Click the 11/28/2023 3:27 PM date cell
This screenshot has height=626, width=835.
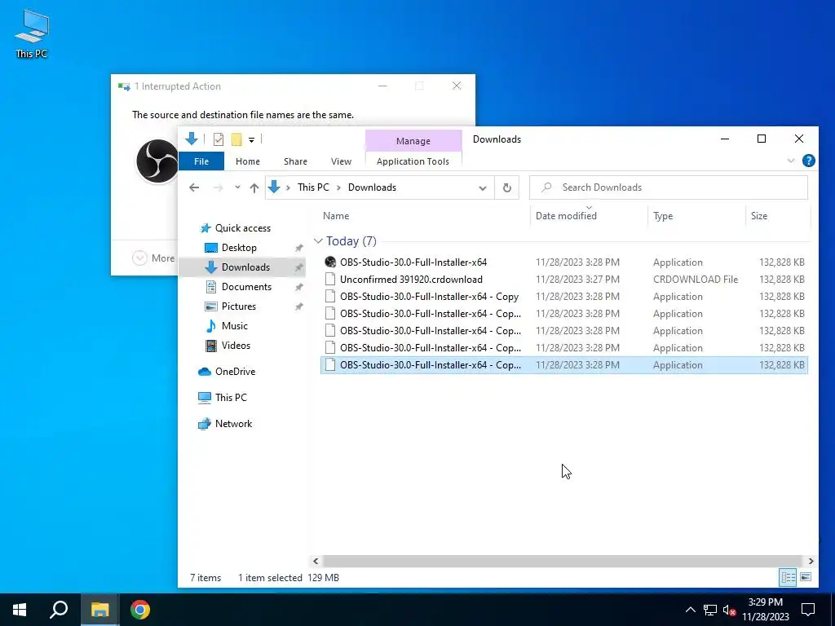pyautogui.click(x=578, y=280)
